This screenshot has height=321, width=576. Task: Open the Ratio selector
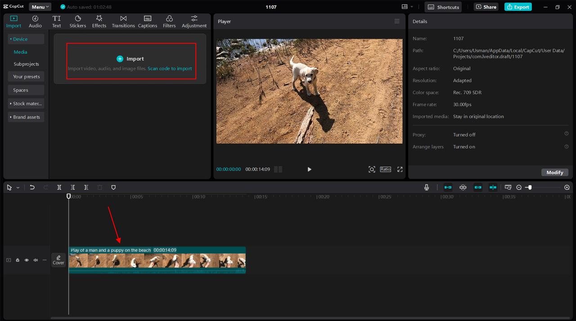point(386,169)
